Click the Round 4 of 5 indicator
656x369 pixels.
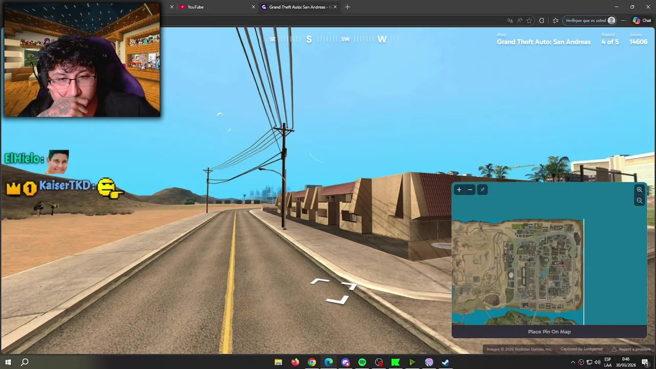point(610,39)
